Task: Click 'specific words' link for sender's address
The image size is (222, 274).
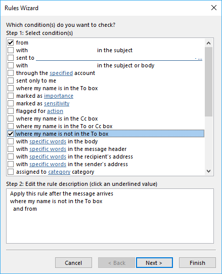Action: click(x=48, y=164)
